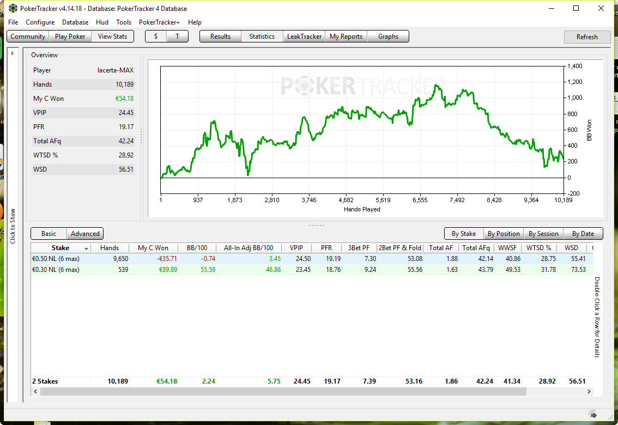
Task: Click the splitter handle beside Overview panel
Action: [x=142, y=136]
